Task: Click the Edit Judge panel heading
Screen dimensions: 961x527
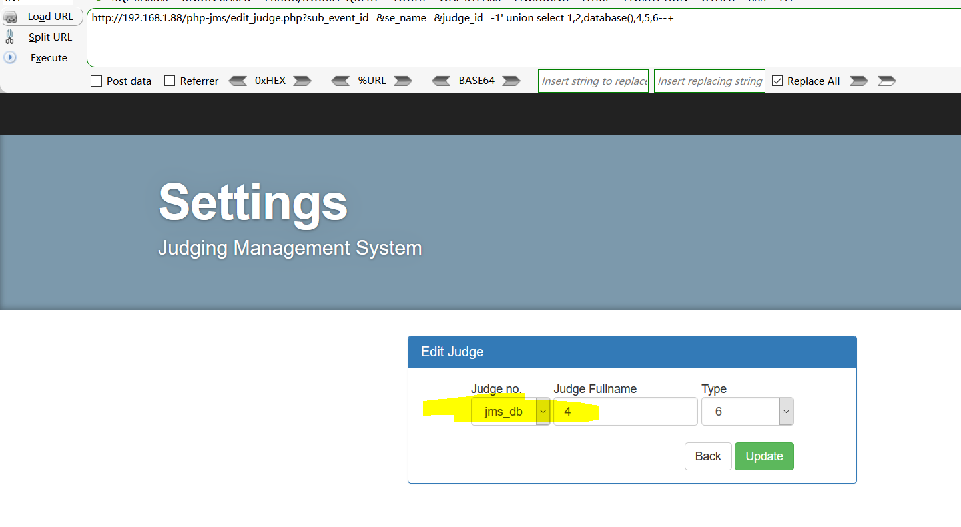Action: point(452,352)
